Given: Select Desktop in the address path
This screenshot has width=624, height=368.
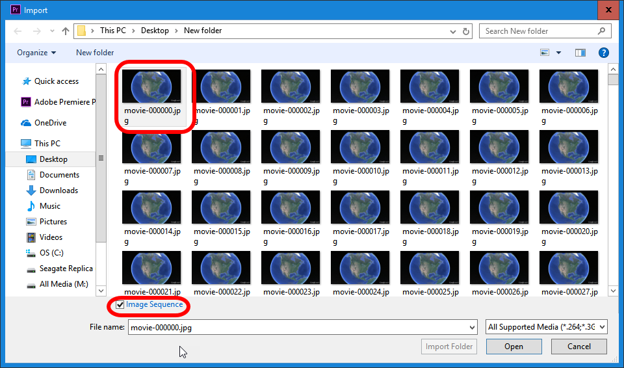Looking at the screenshot, I should click(x=155, y=31).
